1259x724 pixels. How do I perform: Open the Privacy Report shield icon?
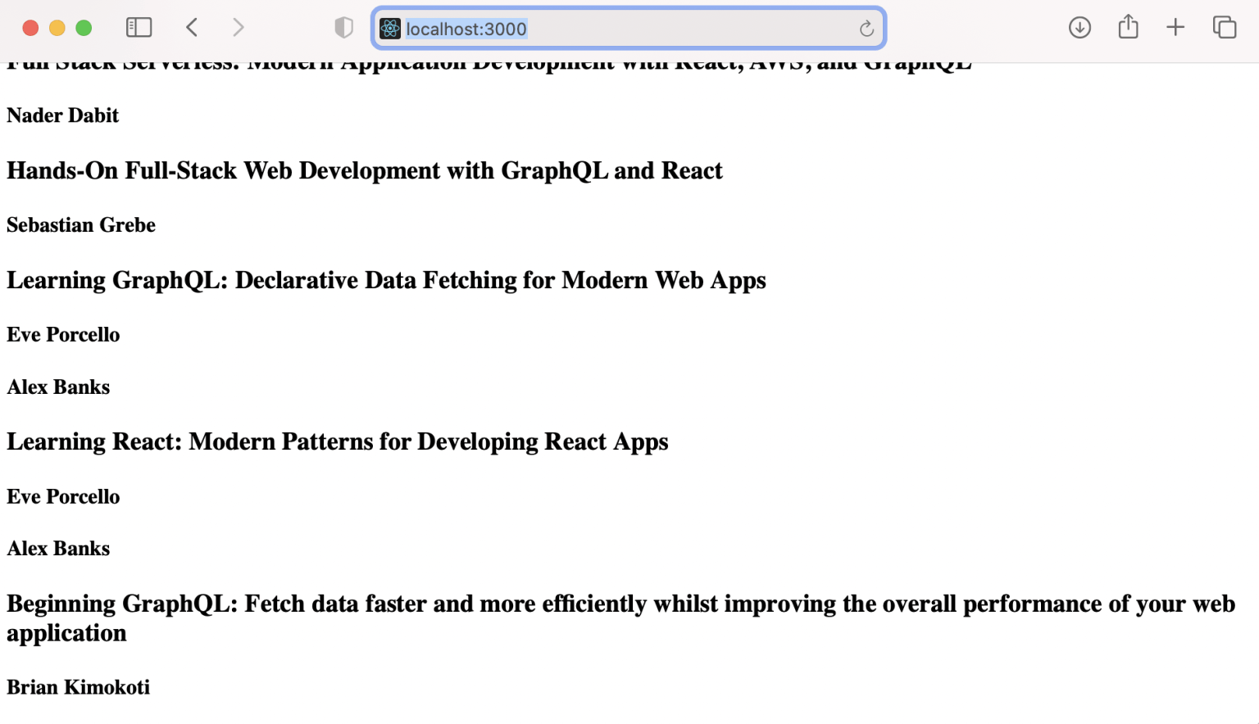343,28
